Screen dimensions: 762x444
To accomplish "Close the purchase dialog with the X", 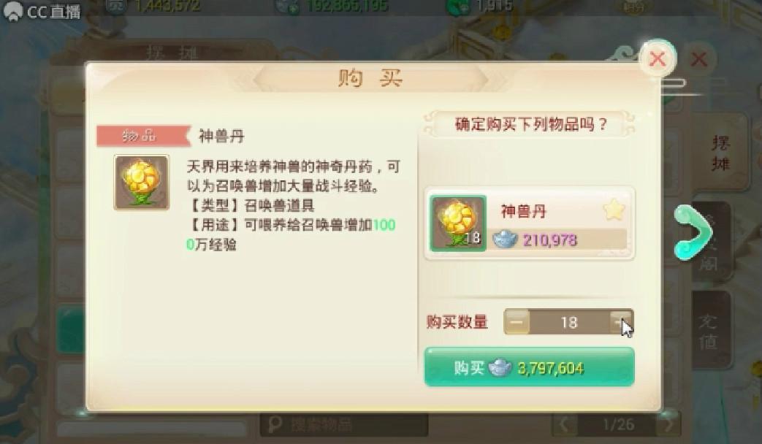I will pyautogui.click(x=658, y=58).
